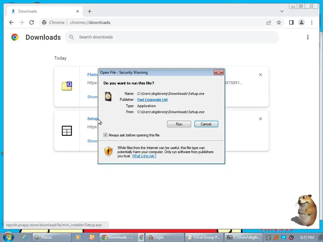Switch to the Fluxus taskbar window
This screenshot has height=242, width=323.
click(52, 237)
